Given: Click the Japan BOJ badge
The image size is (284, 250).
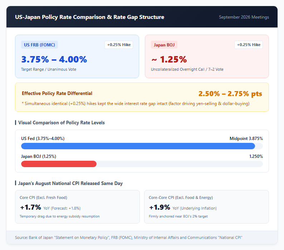Looking at the screenshot, I should coord(164,45).
